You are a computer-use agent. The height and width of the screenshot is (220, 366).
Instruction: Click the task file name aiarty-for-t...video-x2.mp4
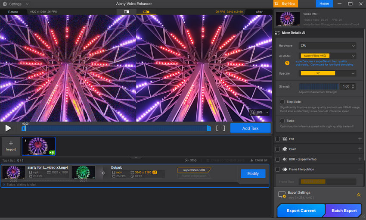click(48, 167)
